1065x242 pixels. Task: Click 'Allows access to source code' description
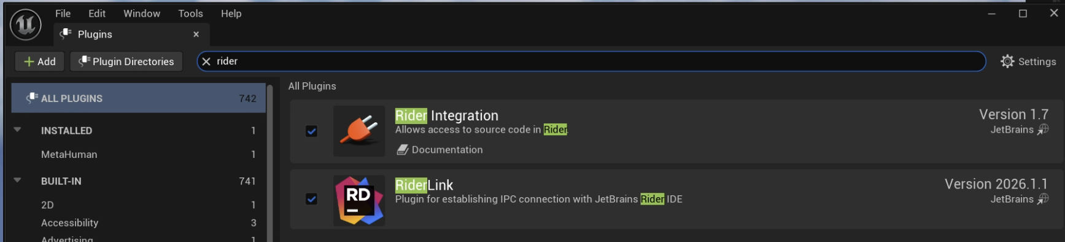click(x=482, y=130)
